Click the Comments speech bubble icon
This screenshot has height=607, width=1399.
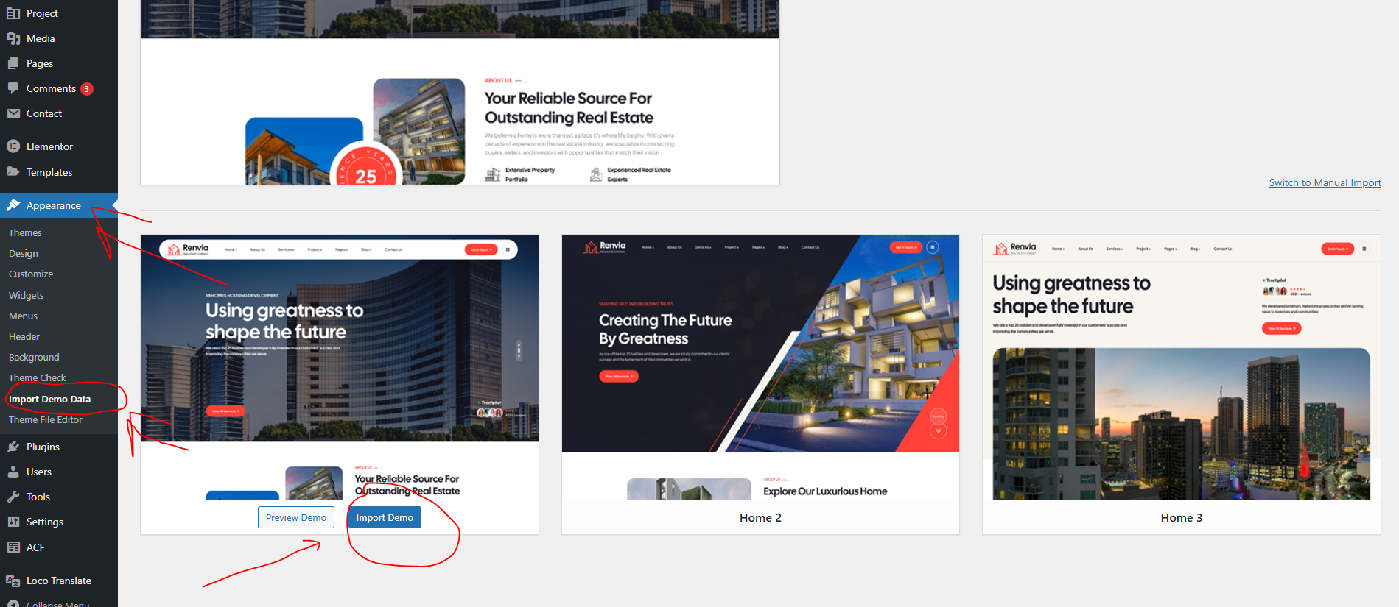tap(13, 88)
